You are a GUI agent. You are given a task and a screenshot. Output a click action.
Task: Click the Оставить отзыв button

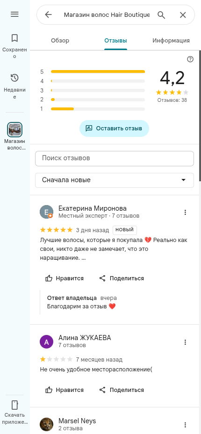(x=114, y=128)
